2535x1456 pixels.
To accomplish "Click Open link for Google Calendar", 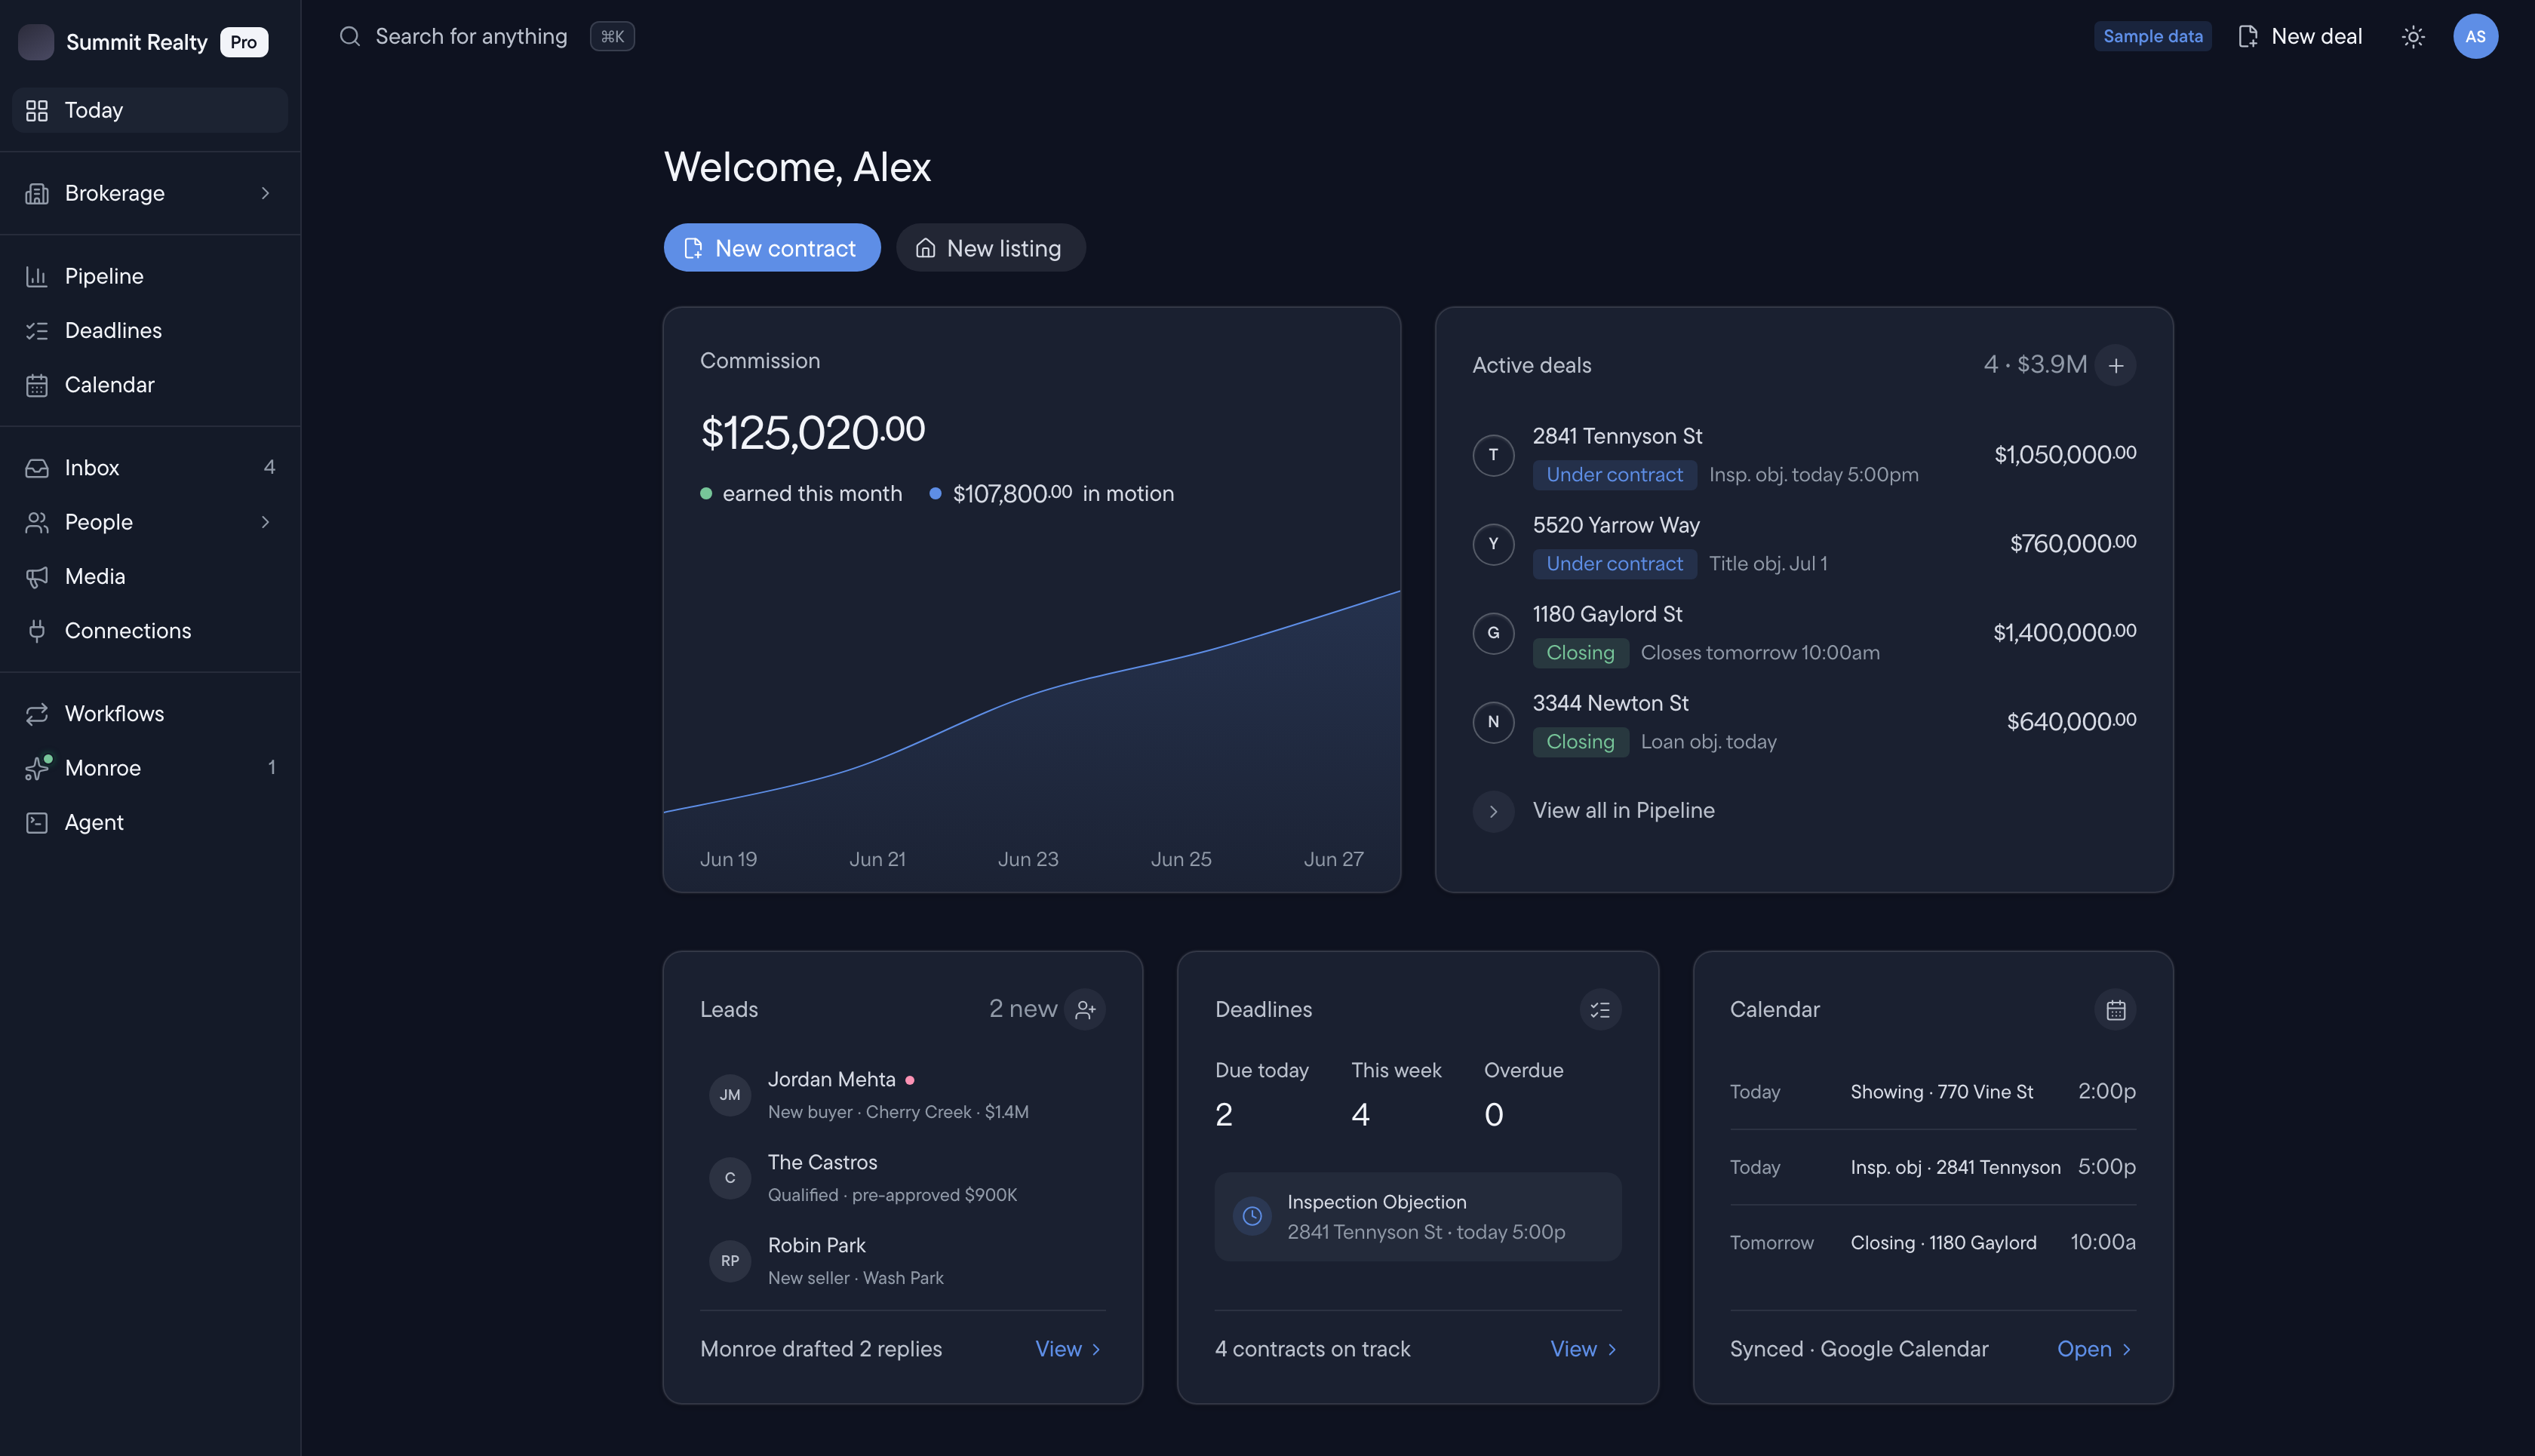I will (2094, 1349).
